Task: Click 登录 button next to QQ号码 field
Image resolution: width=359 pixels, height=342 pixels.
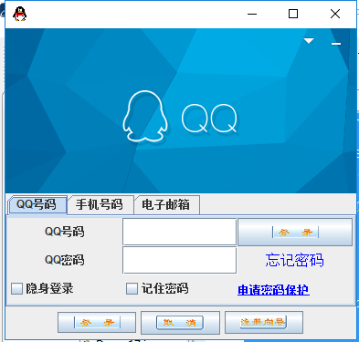Action: [x=295, y=232]
